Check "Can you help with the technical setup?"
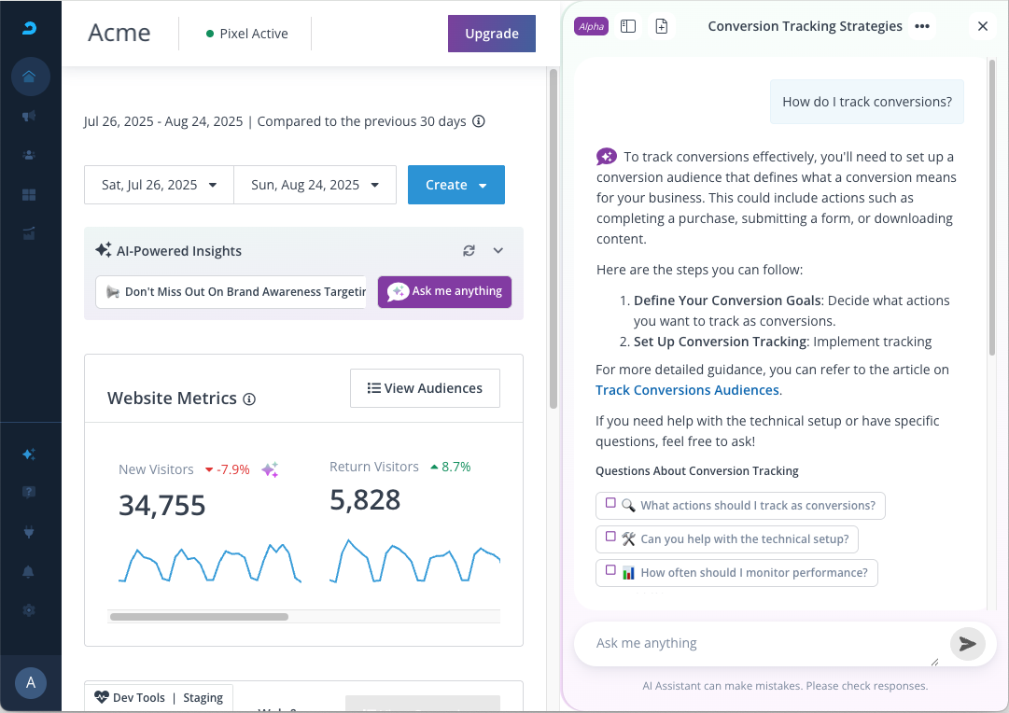This screenshot has height=713, width=1009. [x=610, y=538]
